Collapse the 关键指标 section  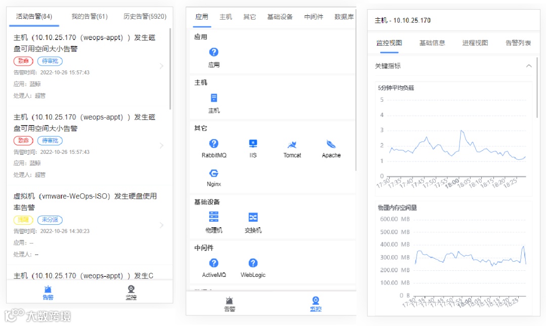coord(529,66)
